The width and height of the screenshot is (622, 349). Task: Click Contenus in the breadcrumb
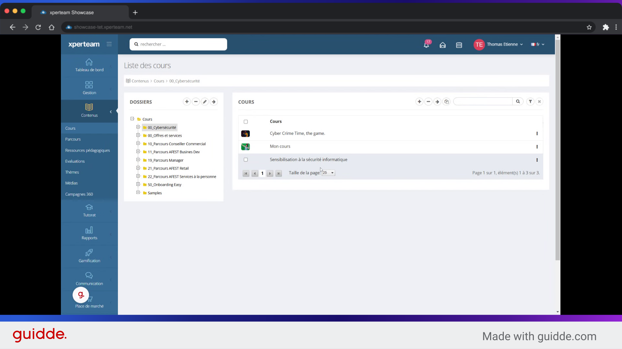(x=140, y=81)
